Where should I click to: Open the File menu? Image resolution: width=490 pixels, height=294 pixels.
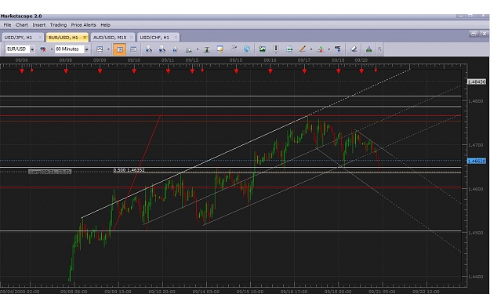point(7,25)
